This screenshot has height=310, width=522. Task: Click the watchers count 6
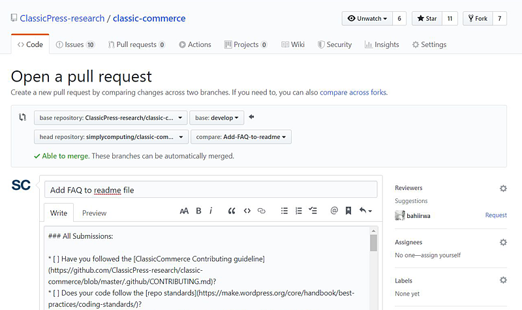(x=399, y=18)
